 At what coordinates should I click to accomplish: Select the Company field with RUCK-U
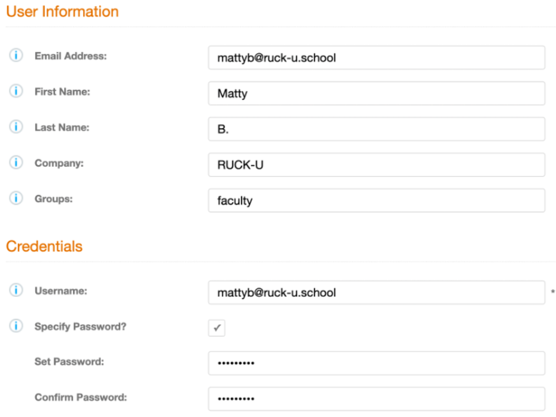(x=376, y=165)
